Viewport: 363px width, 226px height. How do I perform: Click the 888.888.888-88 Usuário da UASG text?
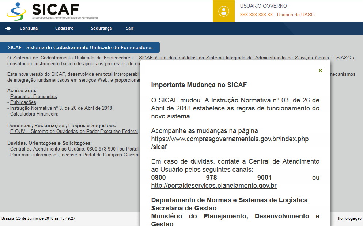coord(277,15)
